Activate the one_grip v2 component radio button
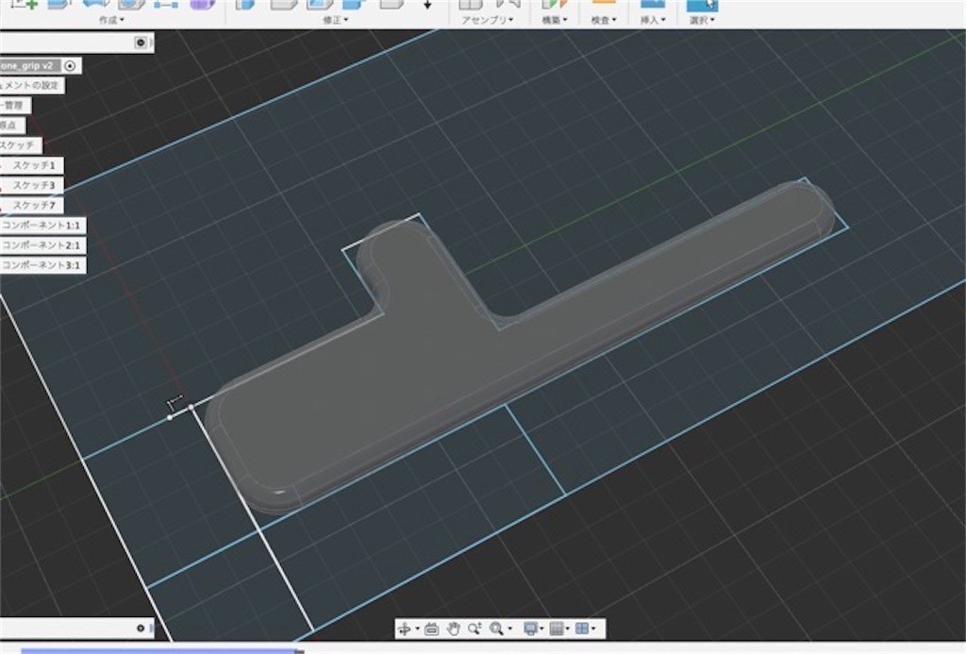Viewport: 966px width, 654px height. 70,65
